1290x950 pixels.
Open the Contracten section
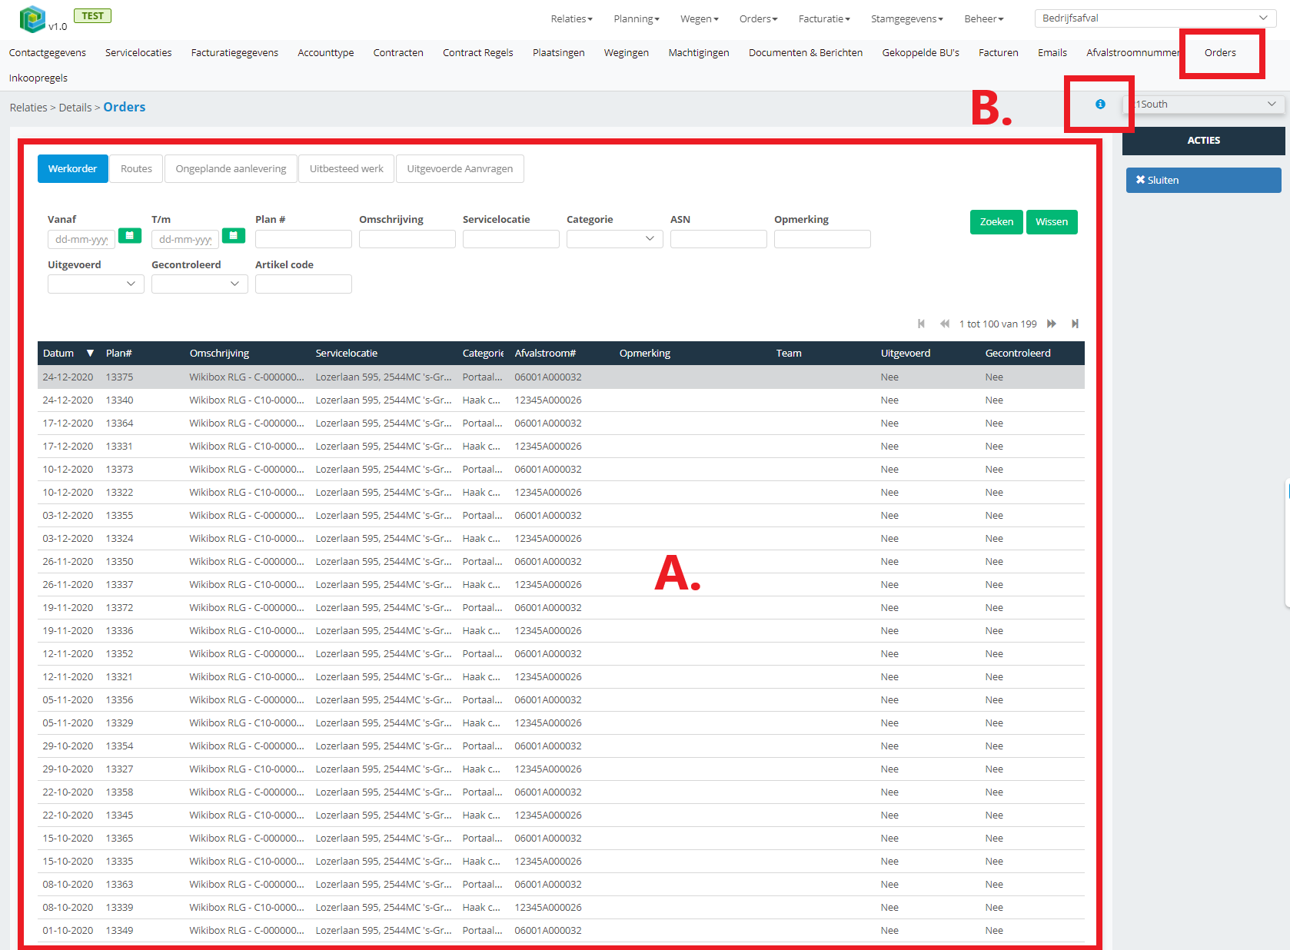[x=398, y=52]
